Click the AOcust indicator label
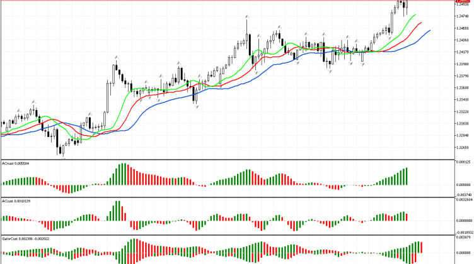Image resolution: width=474 pixels, height=264 pixels. tap(15, 163)
